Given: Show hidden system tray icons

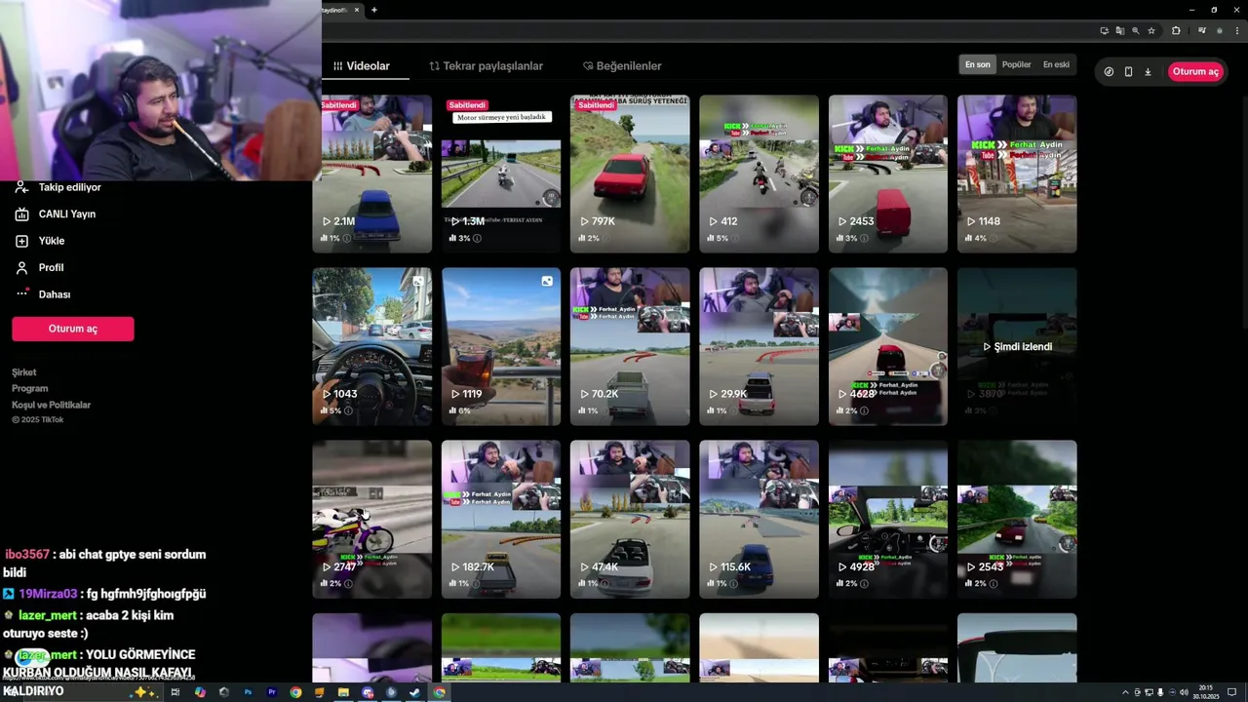Looking at the screenshot, I should [x=1125, y=692].
